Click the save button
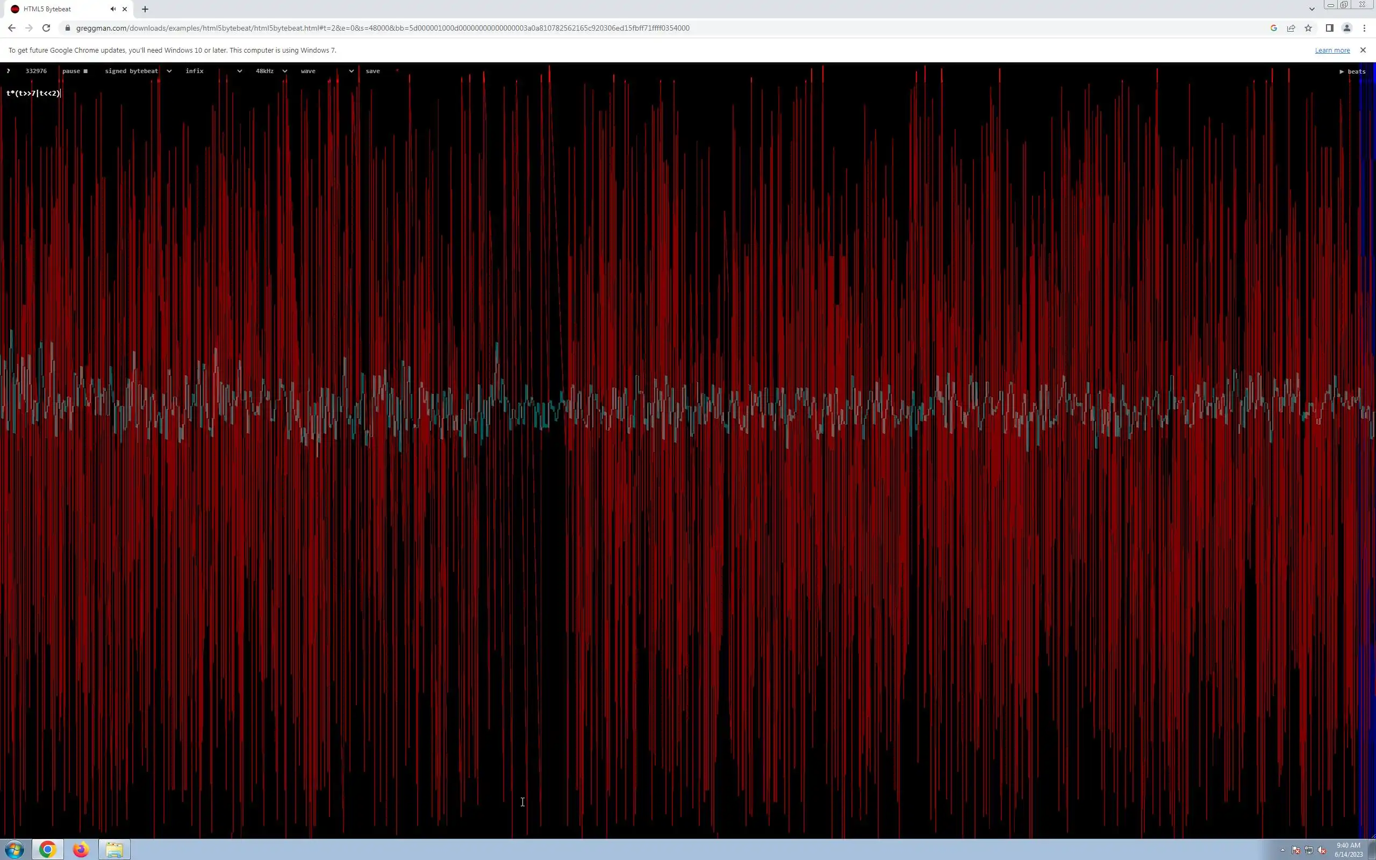 [372, 71]
